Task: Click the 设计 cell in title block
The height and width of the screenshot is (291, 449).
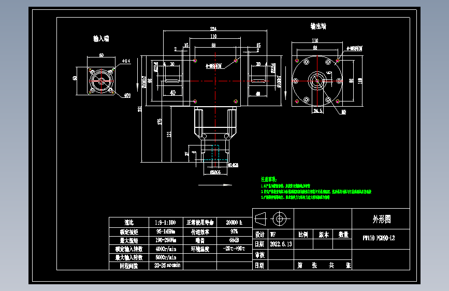Action: click(260, 235)
